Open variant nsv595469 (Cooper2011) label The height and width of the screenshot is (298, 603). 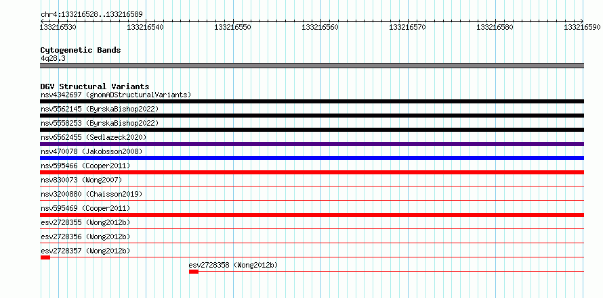click(x=85, y=208)
